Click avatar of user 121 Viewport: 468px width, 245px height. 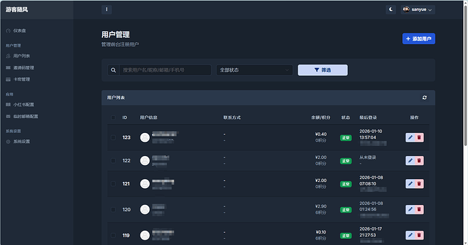(145, 184)
